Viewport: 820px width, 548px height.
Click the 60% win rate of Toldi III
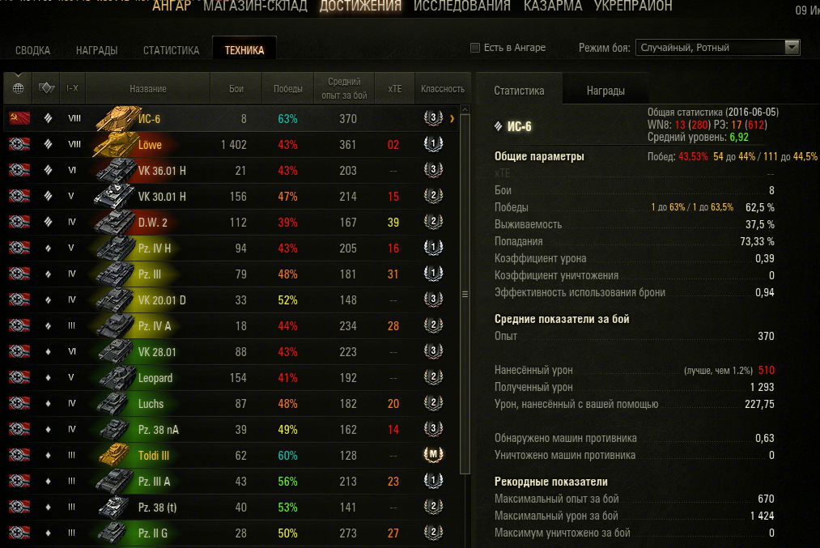[x=287, y=456]
